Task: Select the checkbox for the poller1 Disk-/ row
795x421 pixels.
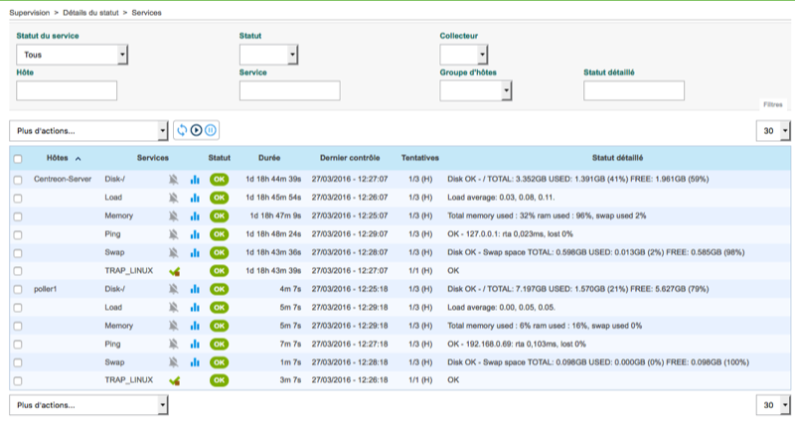Action: [x=17, y=289]
